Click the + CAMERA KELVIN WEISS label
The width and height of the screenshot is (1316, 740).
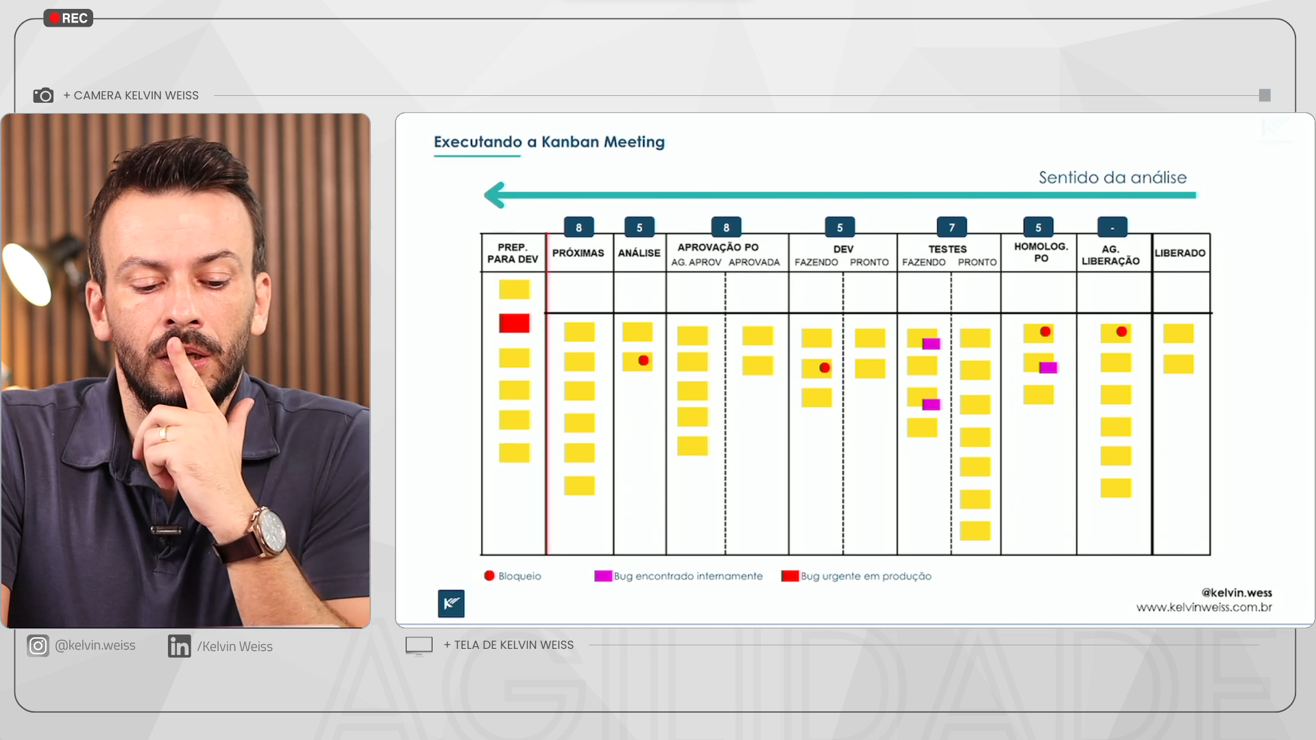point(131,95)
